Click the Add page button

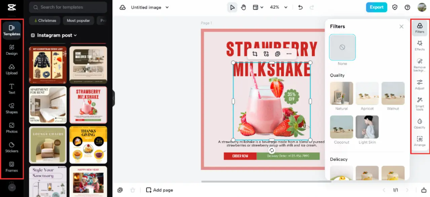[159, 190]
